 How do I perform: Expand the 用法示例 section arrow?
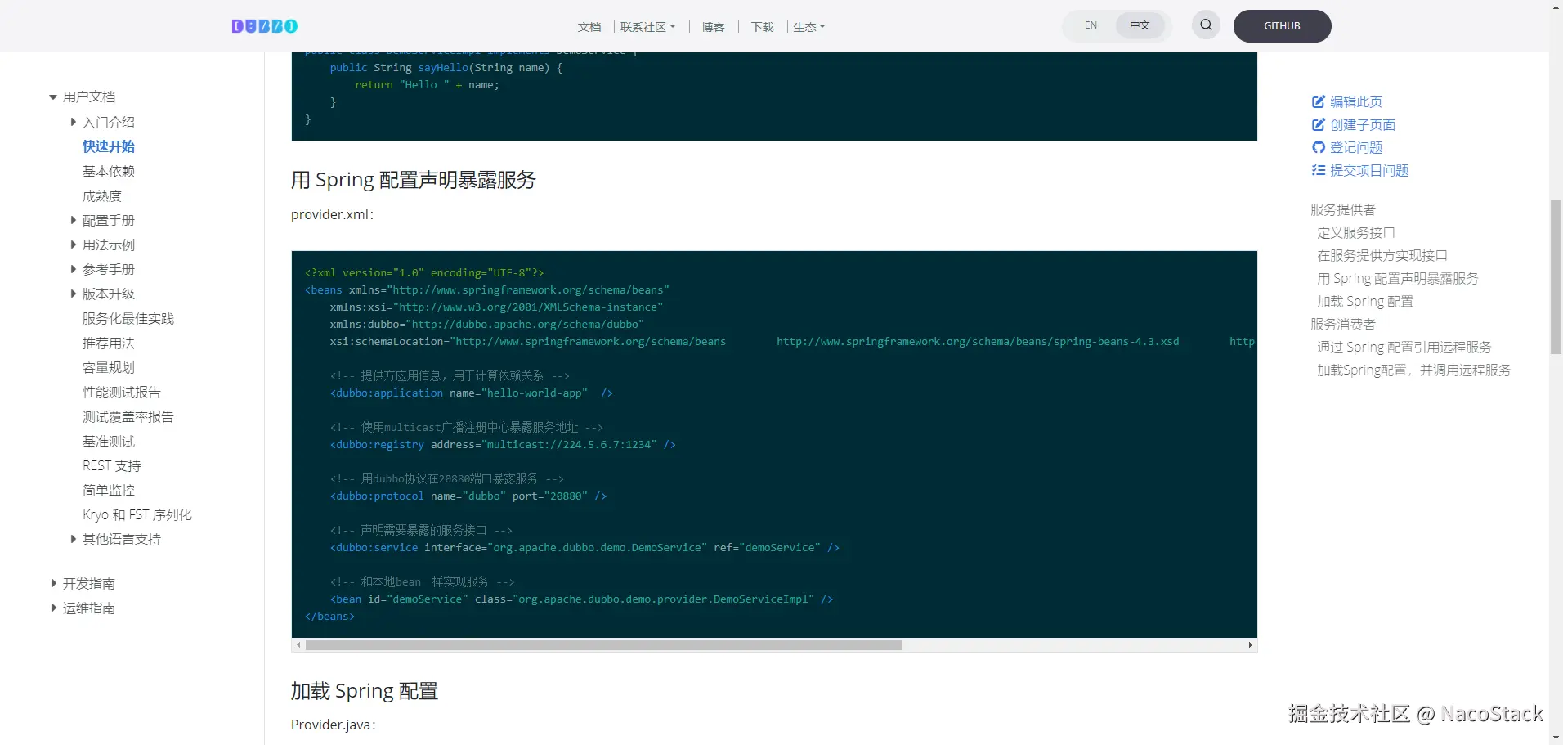[x=74, y=245]
